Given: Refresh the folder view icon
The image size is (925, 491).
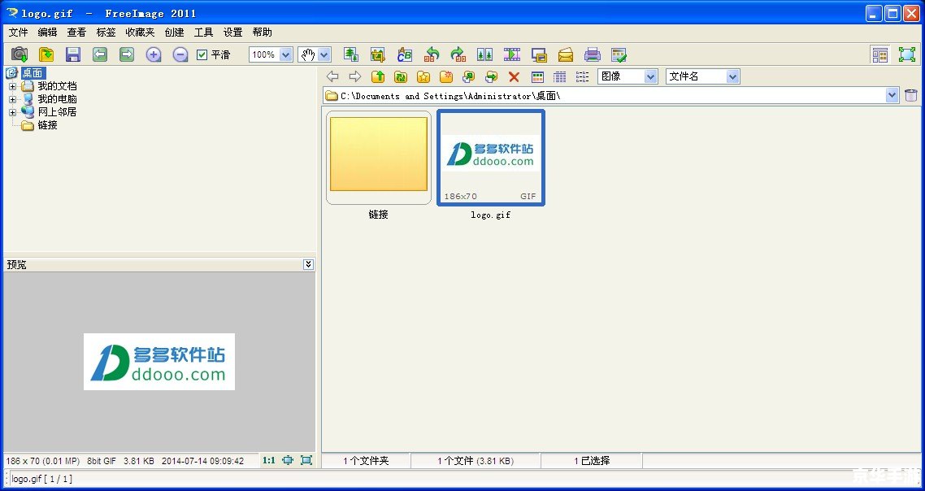Looking at the screenshot, I should point(401,76).
